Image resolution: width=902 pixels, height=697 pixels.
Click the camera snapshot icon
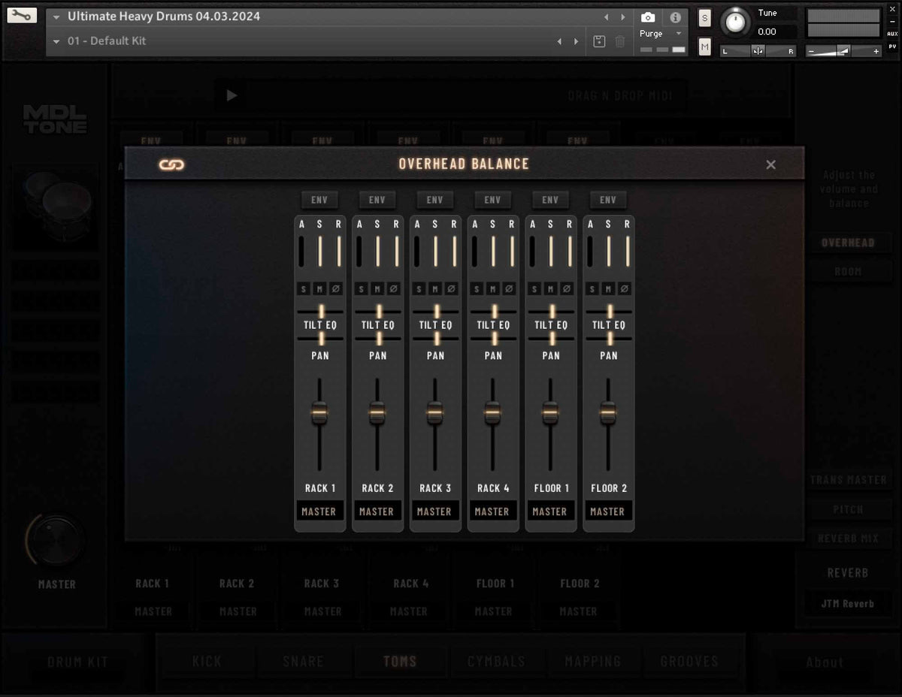pyautogui.click(x=648, y=17)
